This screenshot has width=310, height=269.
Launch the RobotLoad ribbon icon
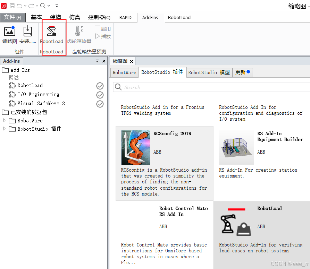(52, 31)
